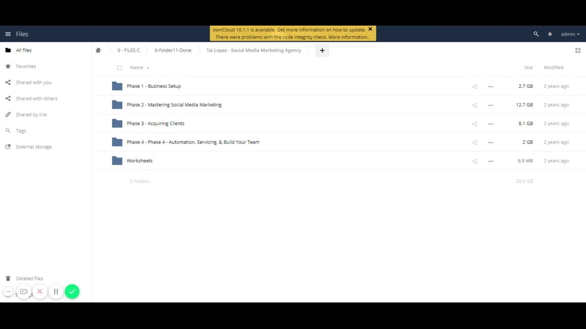Sort by Size column header

(528, 68)
